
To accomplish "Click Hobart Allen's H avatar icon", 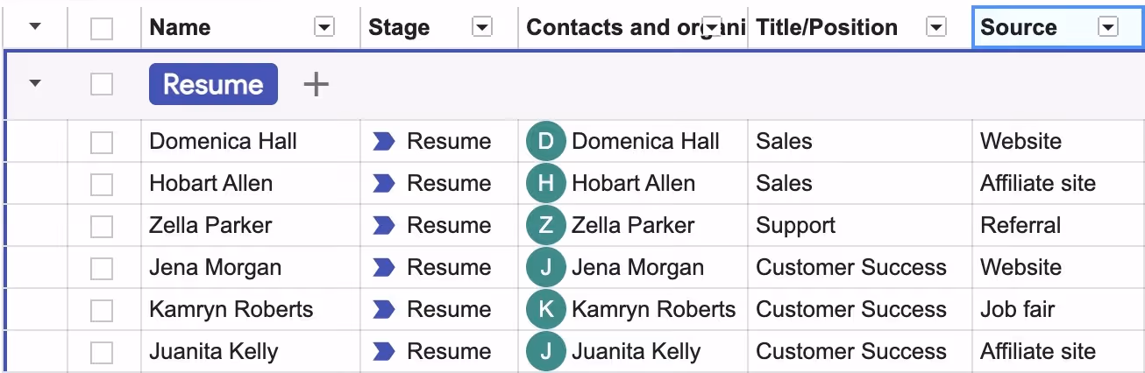I will tap(545, 183).
